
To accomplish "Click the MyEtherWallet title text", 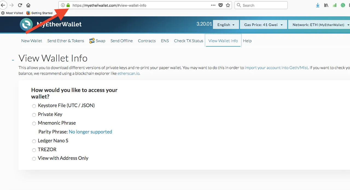I will (x=59, y=24).
